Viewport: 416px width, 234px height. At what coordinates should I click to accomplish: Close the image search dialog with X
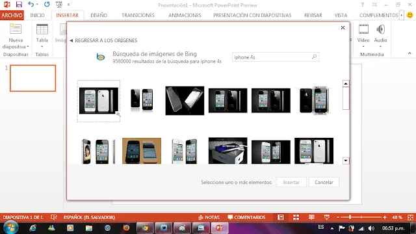343,27
